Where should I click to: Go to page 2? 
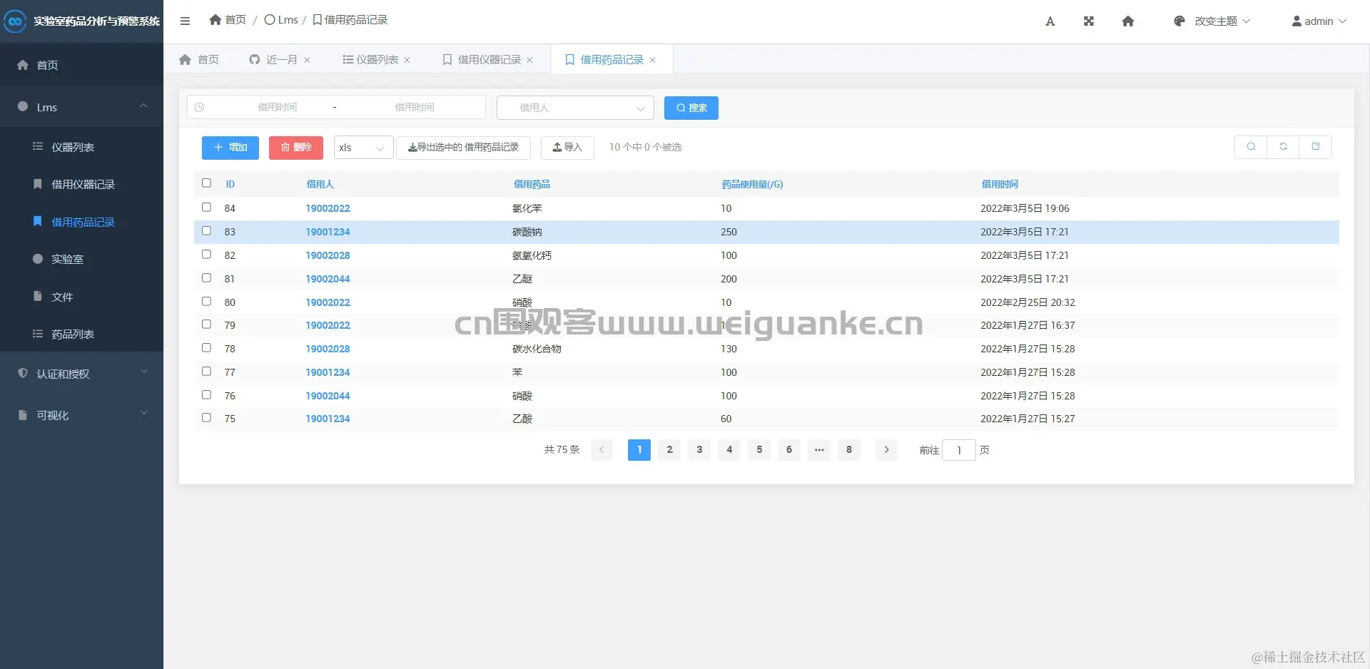pos(669,450)
